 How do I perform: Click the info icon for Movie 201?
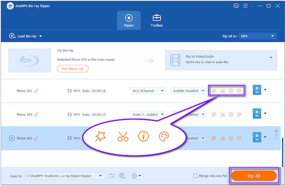click(231, 91)
